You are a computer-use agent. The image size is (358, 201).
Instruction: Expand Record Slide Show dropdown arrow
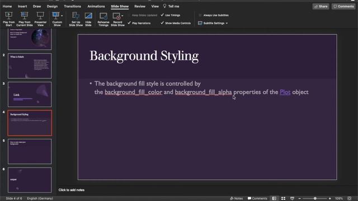pyautogui.click(x=123, y=16)
